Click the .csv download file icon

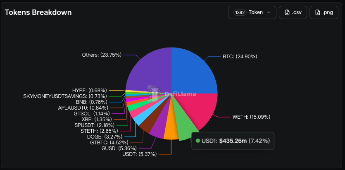tap(287, 12)
